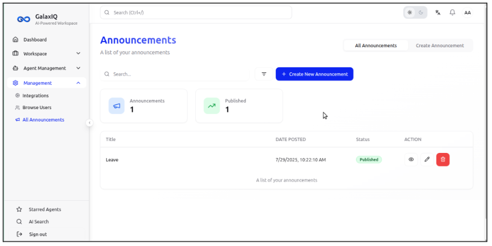Click the Leave announcement title
Screen dimensions: 492x246
pyautogui.click(x=112, y=160)
